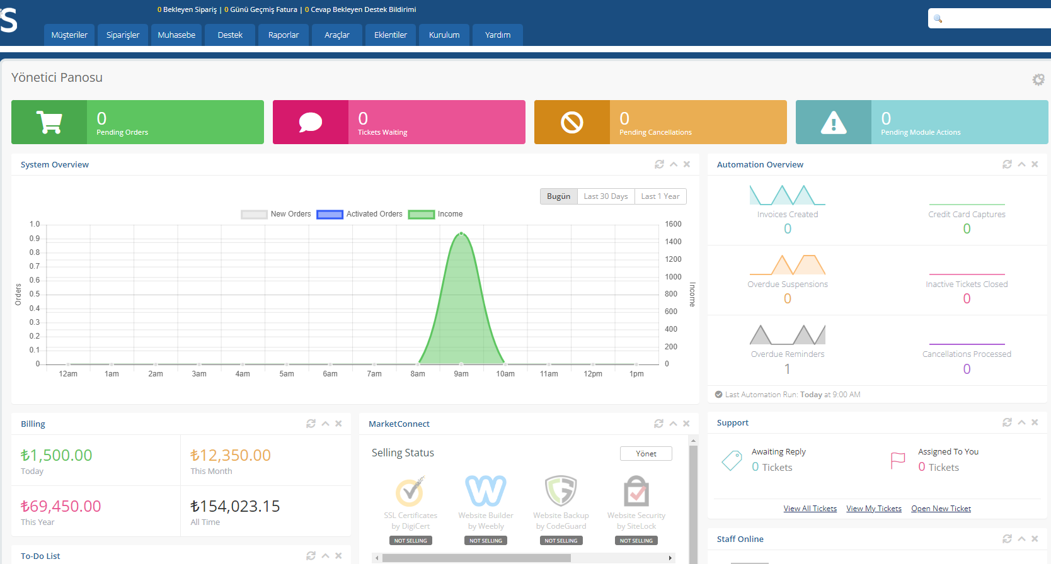Switch chart to Last 30 Days
Image resolution: width=1051 pixels, height=564 pixels.
pos(606,196)
